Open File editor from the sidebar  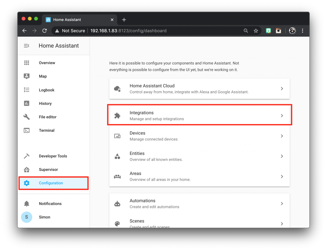pos(54,117)
